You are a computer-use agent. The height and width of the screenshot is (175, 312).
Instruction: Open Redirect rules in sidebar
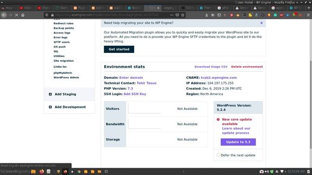(63, 23)
